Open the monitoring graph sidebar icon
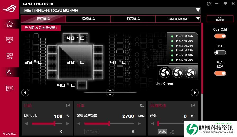237x137 pixels. (x=10, y=72)
